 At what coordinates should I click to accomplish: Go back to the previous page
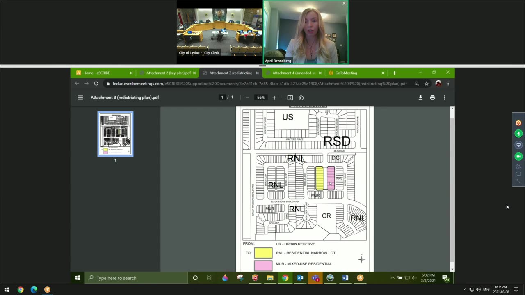pyautogui.click(x=77, y=84)
